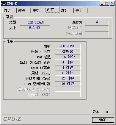Click the 大小 label

[x=12, y=28]
